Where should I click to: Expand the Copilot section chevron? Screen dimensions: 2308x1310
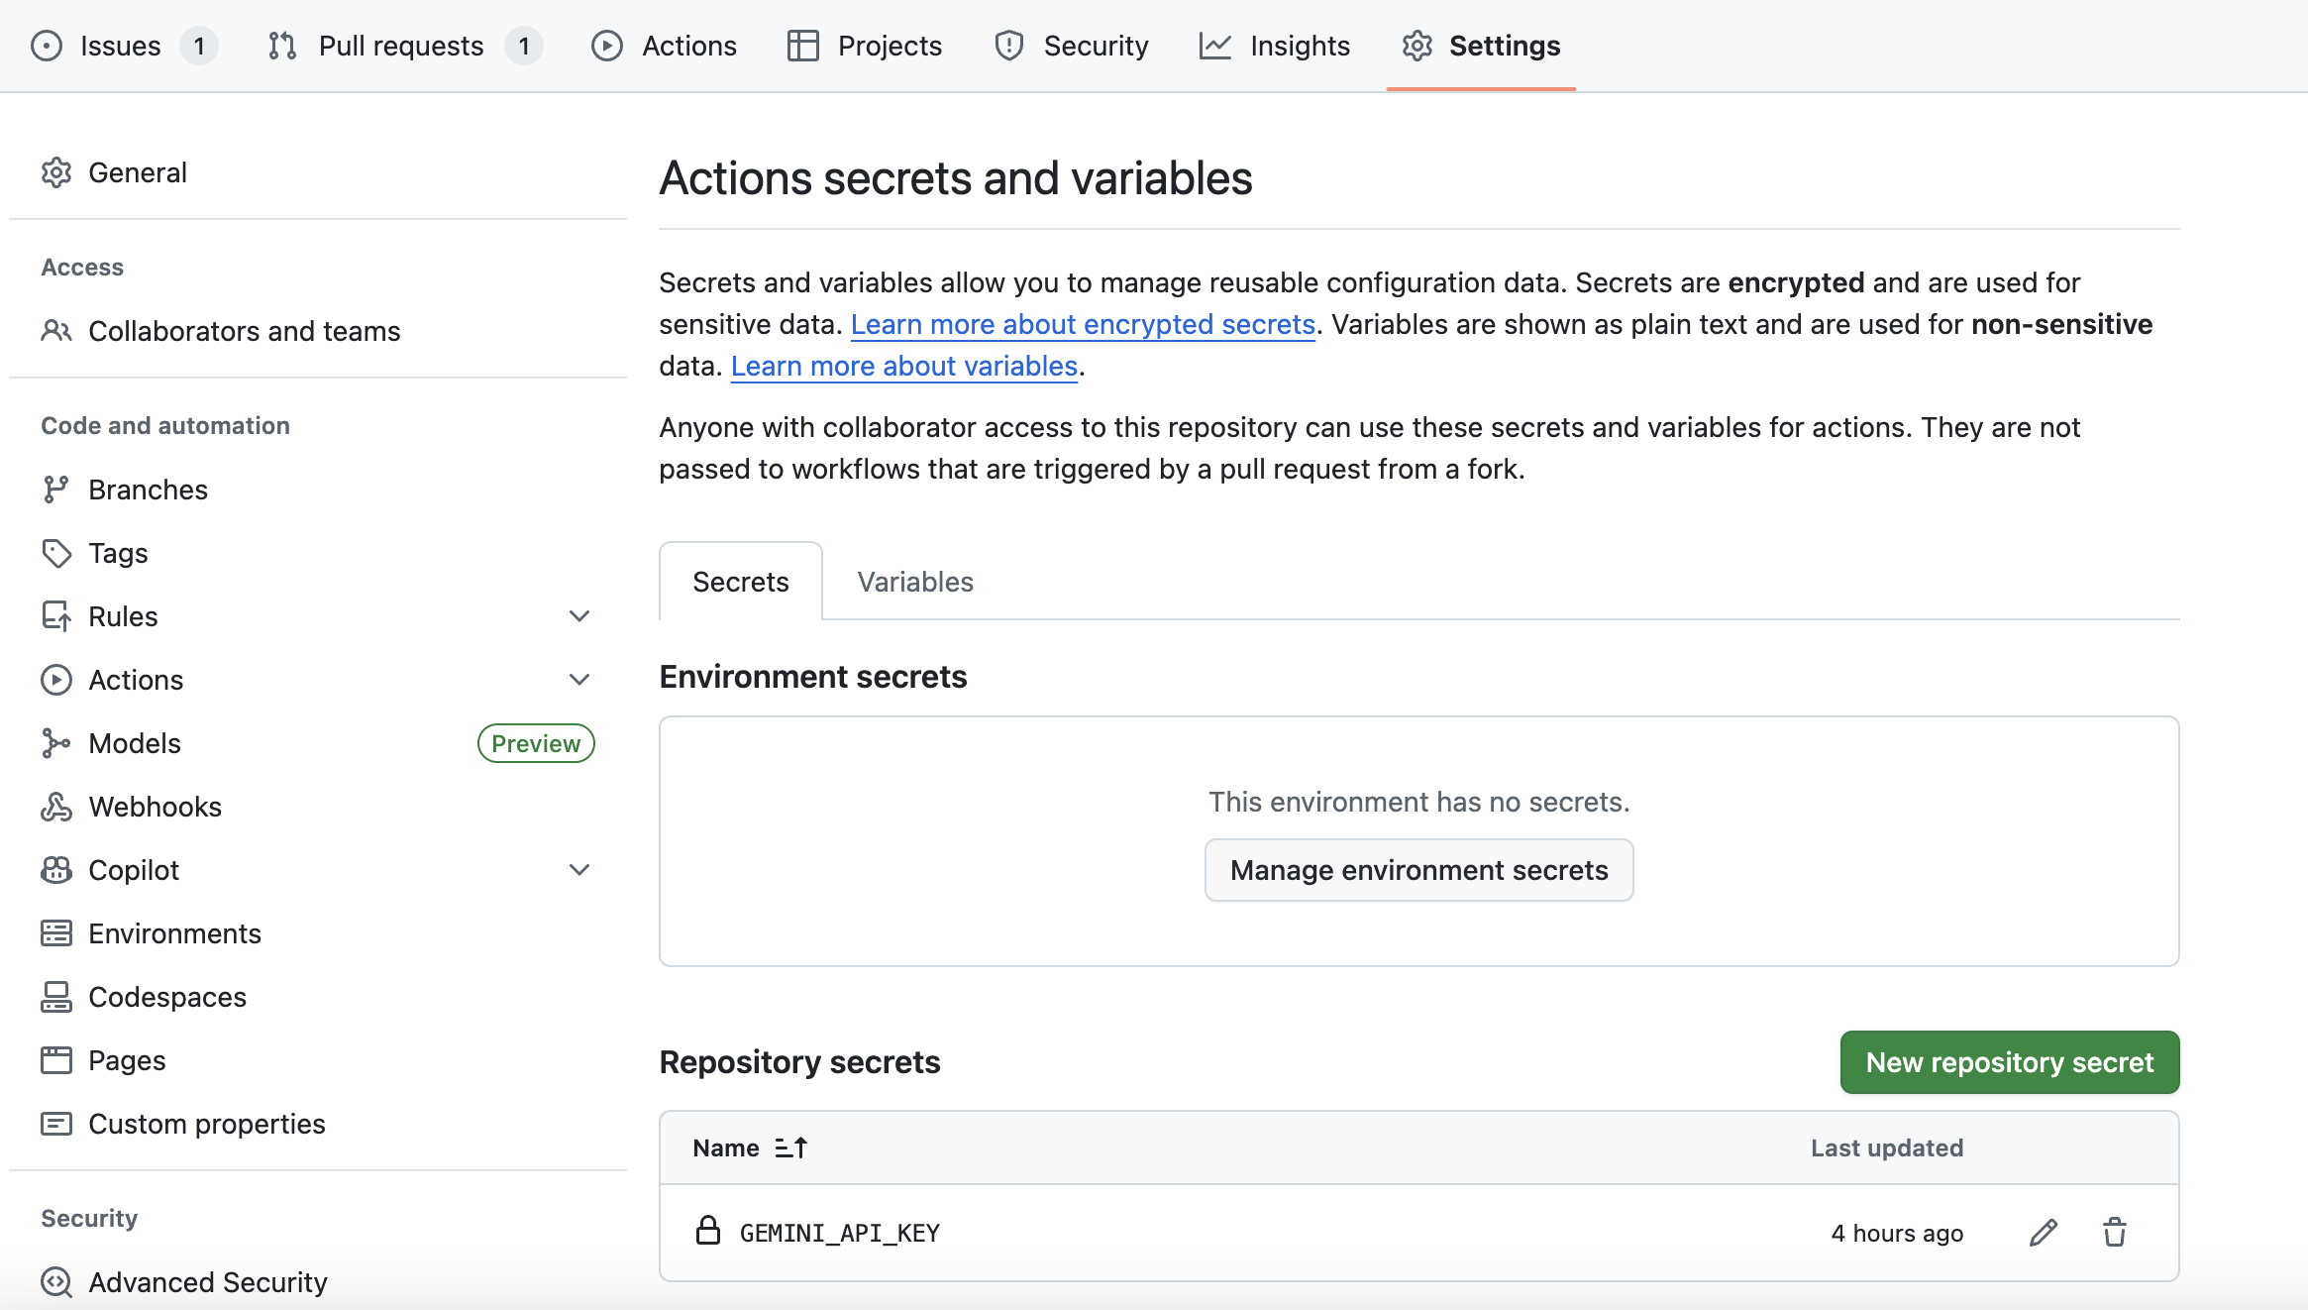579,870
